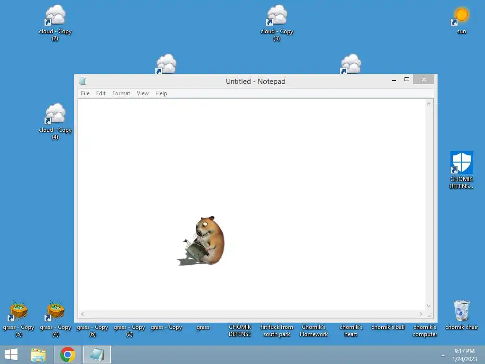Open the Help menu in Notepad
The image size is (485, 364).
[161, 93]
